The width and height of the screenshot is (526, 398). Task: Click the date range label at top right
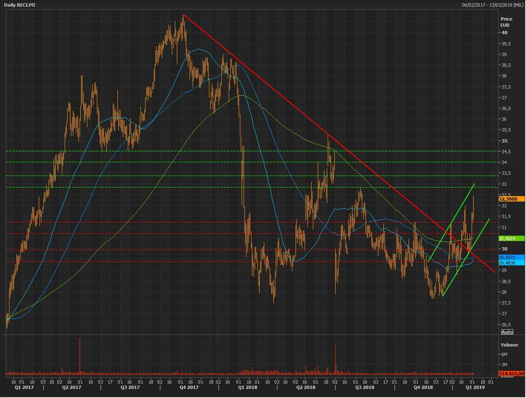point(493,5)
